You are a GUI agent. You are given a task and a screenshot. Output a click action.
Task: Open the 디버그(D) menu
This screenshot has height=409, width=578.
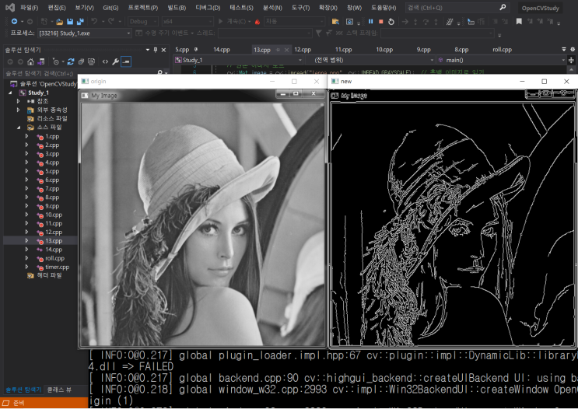click(208, 8)
